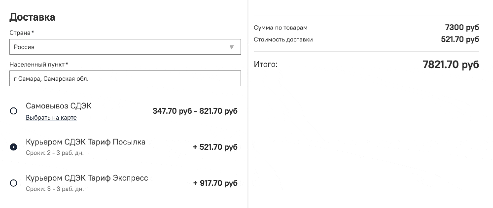Screen dimensions: 493x208
Task: Click the Стоимость доставки row label
Action: pos(283,39)
